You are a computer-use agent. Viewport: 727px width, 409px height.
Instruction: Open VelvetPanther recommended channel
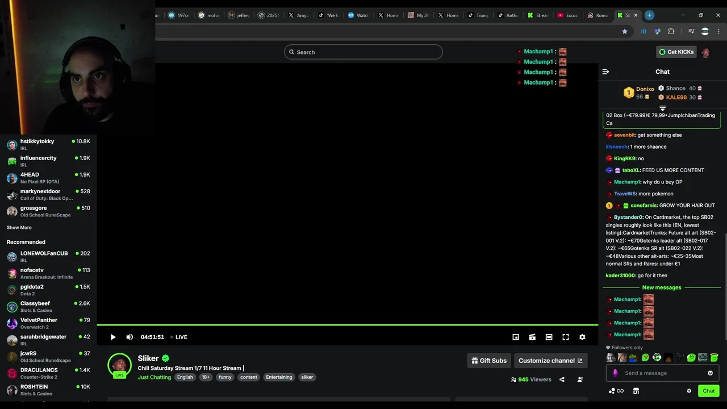[48, 323]
